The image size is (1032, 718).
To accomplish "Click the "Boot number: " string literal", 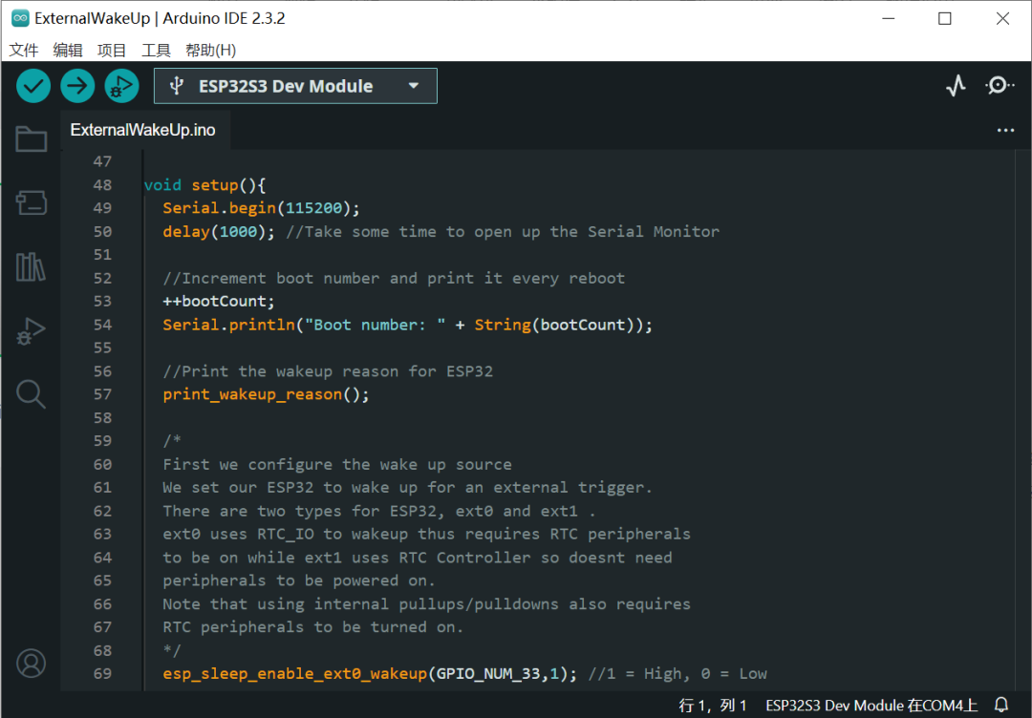I will tap(376, 325).
